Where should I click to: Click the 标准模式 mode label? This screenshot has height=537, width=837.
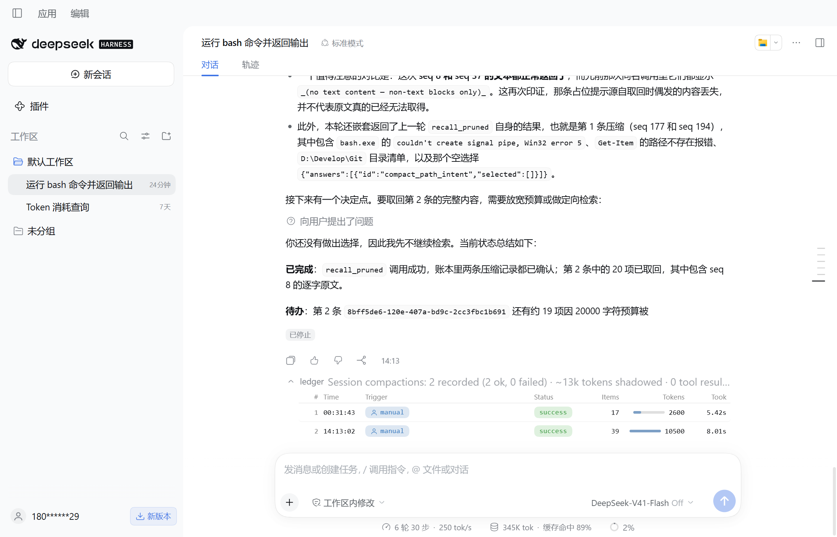coord(342,43)
